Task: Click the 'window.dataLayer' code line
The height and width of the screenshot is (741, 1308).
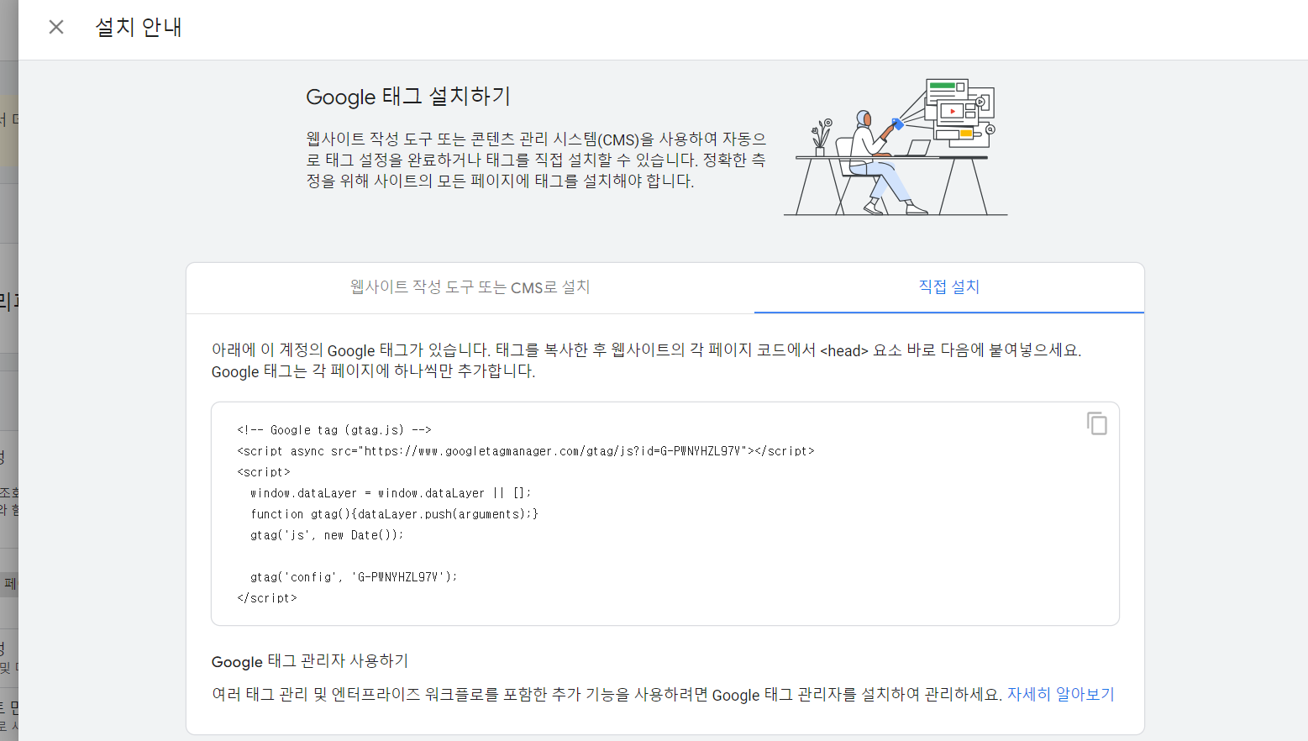Action: tap(391, 493)
